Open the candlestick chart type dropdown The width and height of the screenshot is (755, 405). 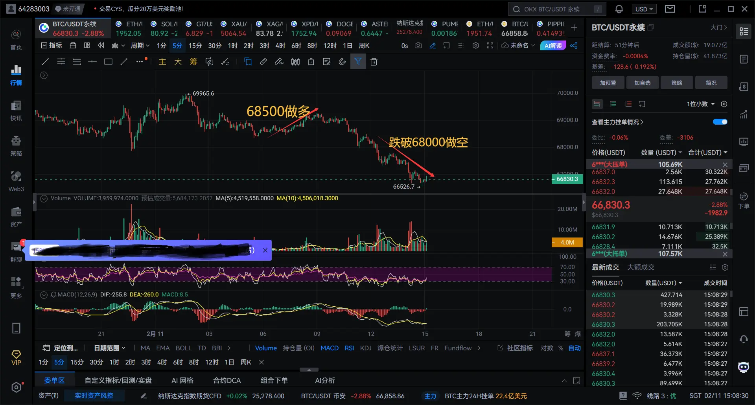(x=118, y=46)
